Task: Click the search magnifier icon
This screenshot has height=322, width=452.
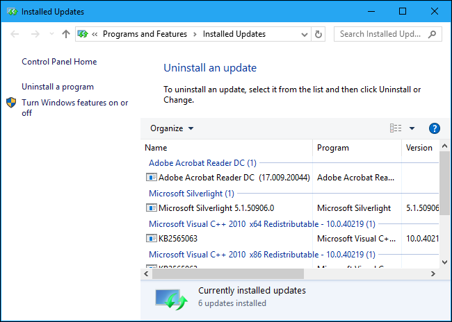Action: (433, 34)
